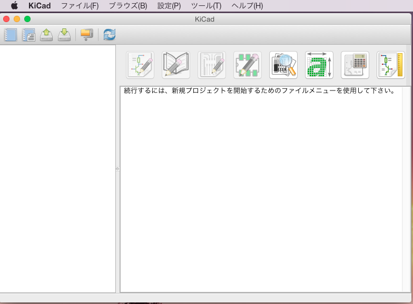
Task: Launch the page layout editor ruler icon
Action: [391, 65]
